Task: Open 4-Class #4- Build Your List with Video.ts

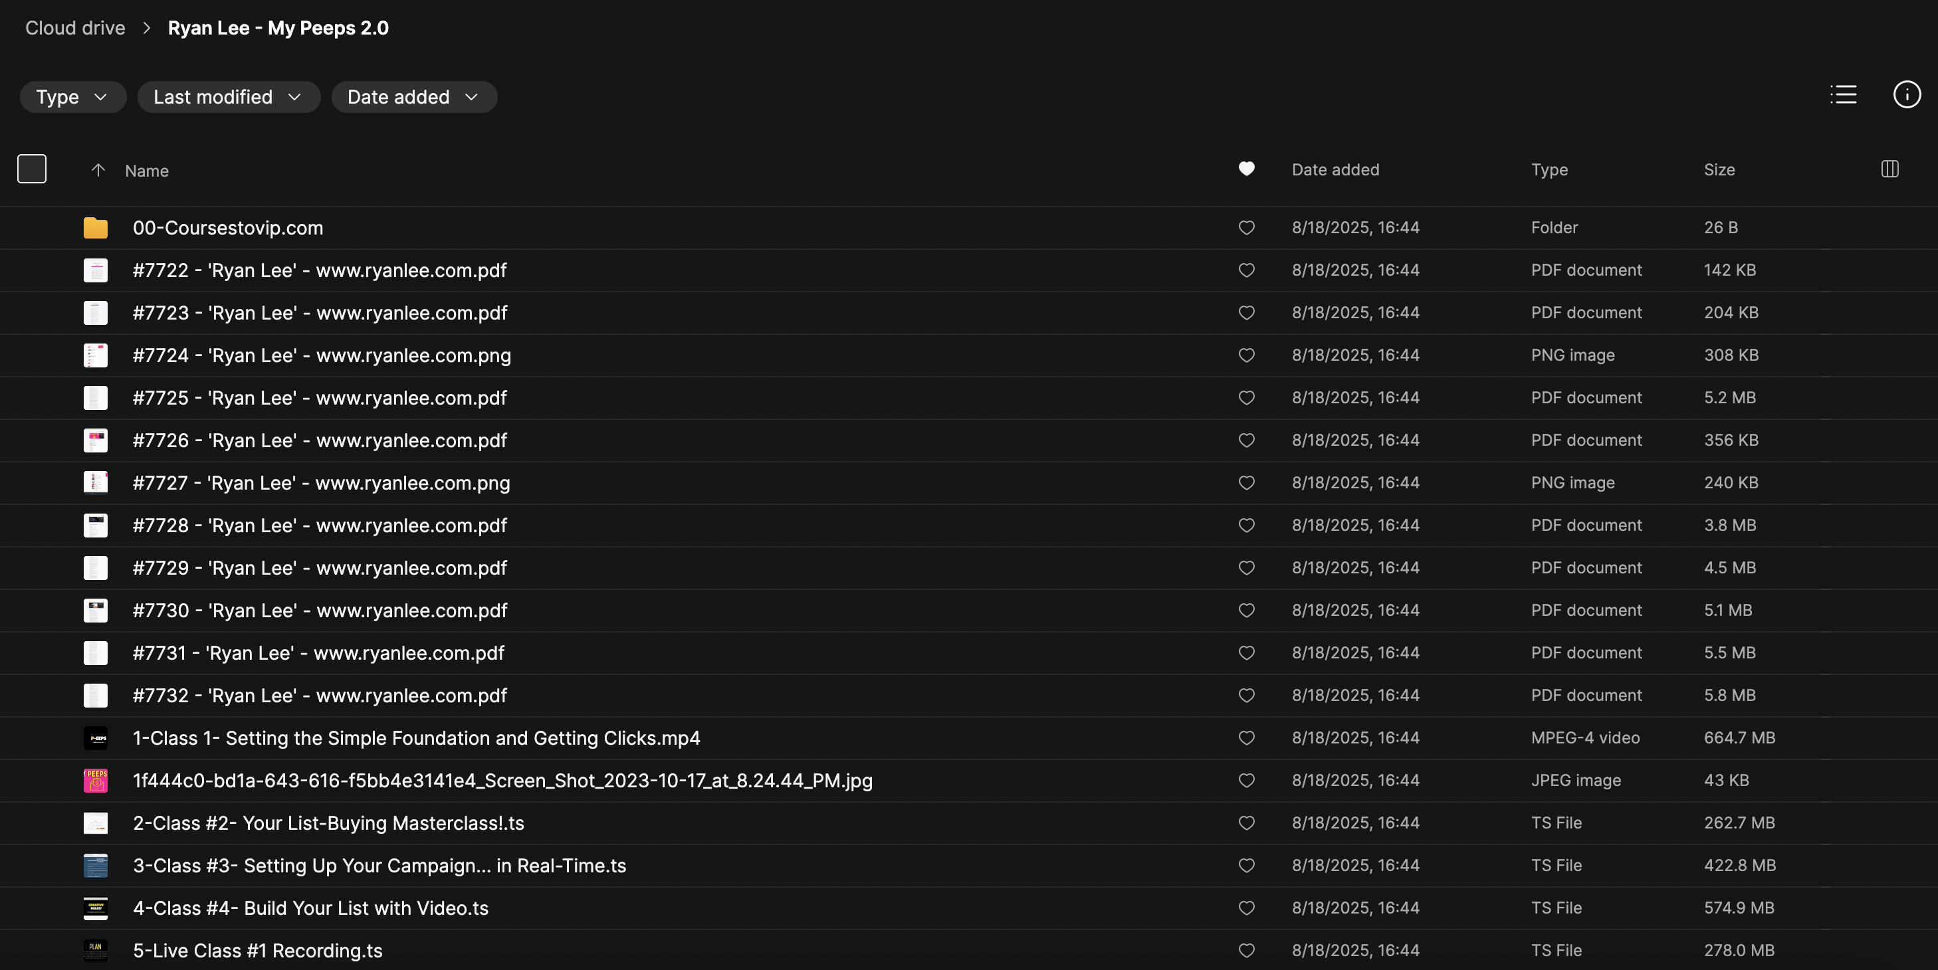Action: tap(310, 908)
